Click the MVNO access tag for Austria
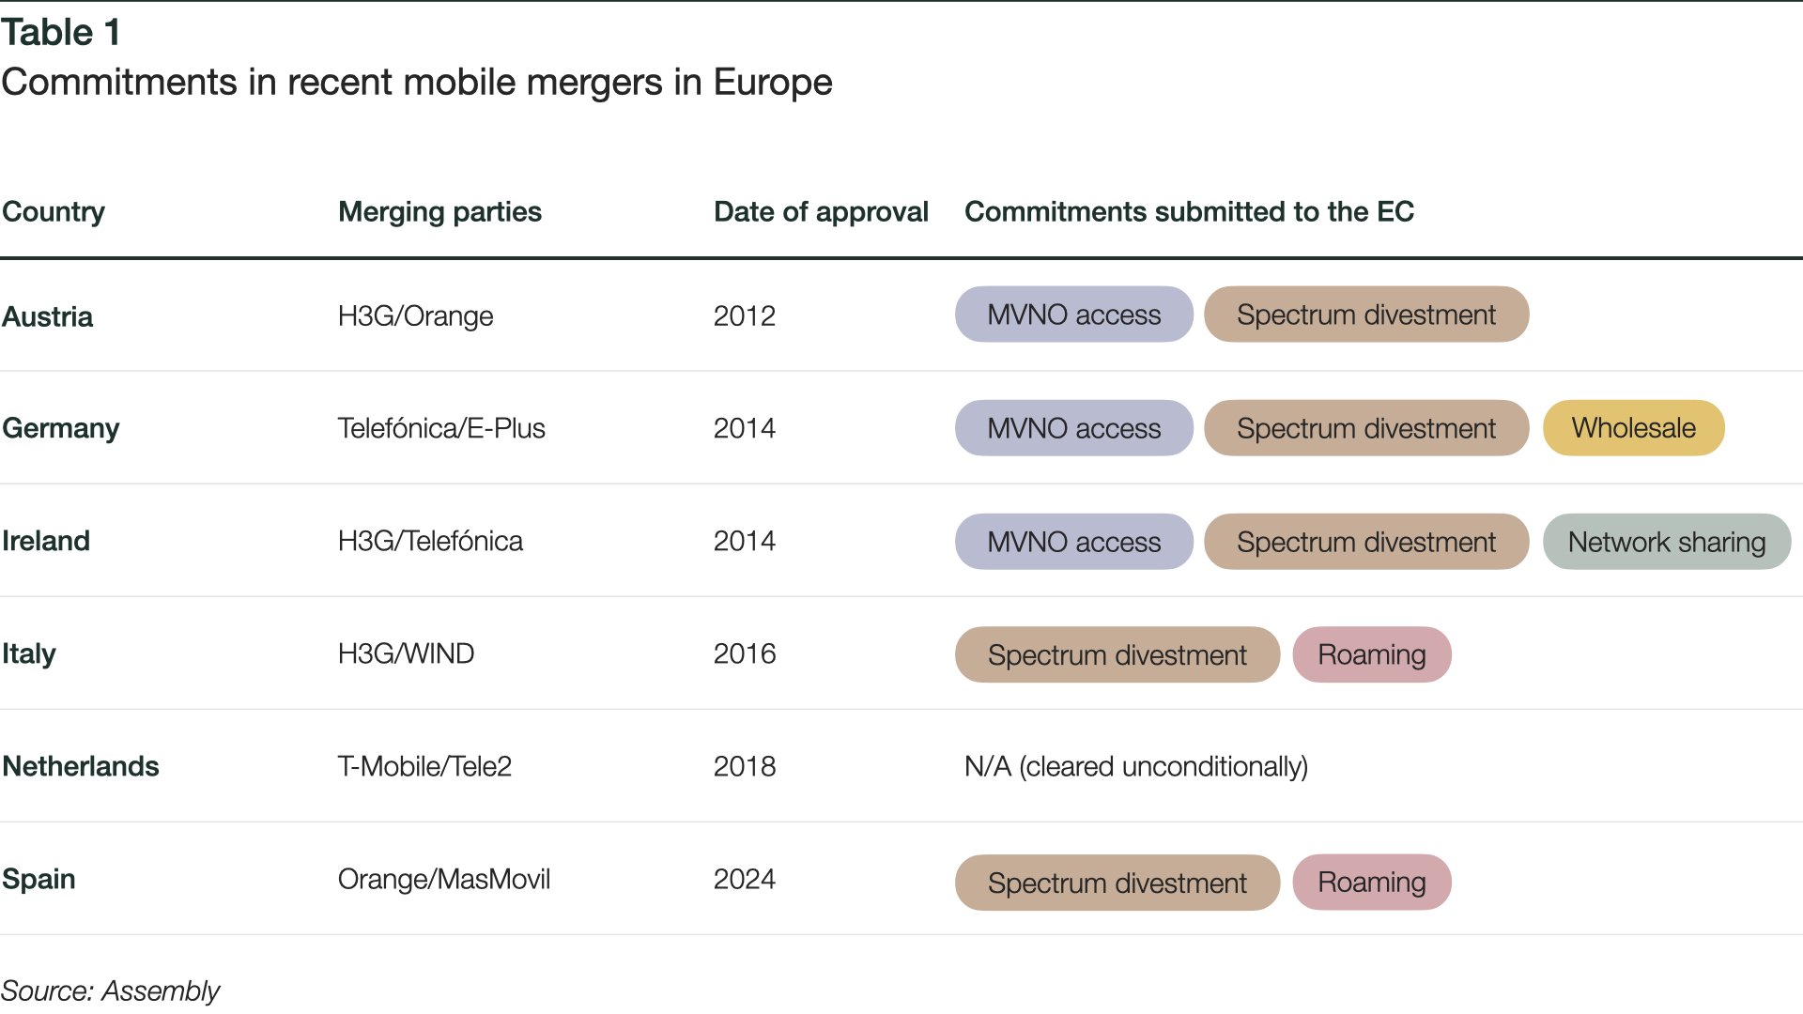Image resolution: width=1803 pixels, height=1014 pixels. pyautogui.click(x=1073, y=315)
